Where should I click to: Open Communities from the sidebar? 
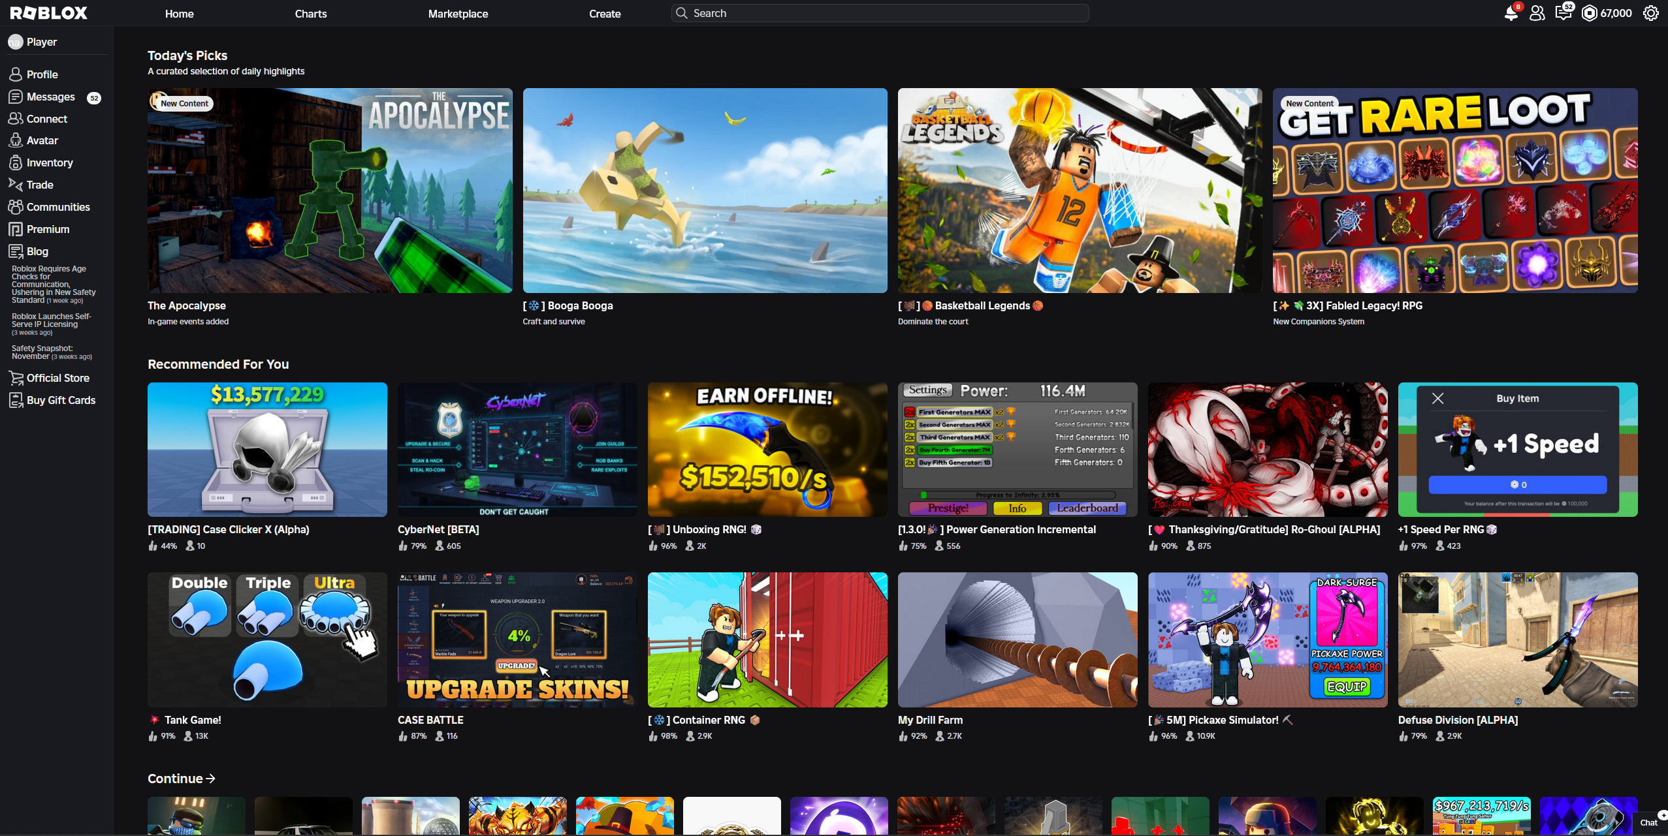coord(59,207)
